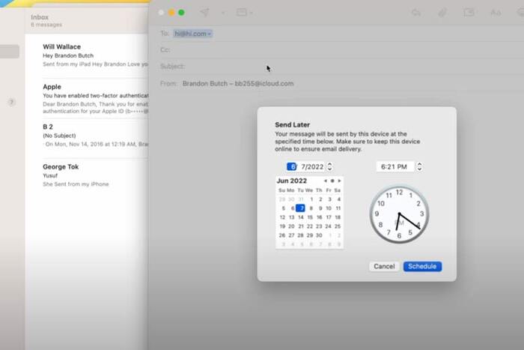Click the 6:21 PM time field
Image resolution: width=524 pixels, height=350 pixels.
(x=394, y=166)
